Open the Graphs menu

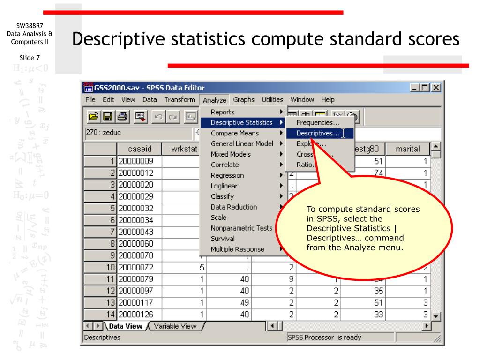pos(244,99)
